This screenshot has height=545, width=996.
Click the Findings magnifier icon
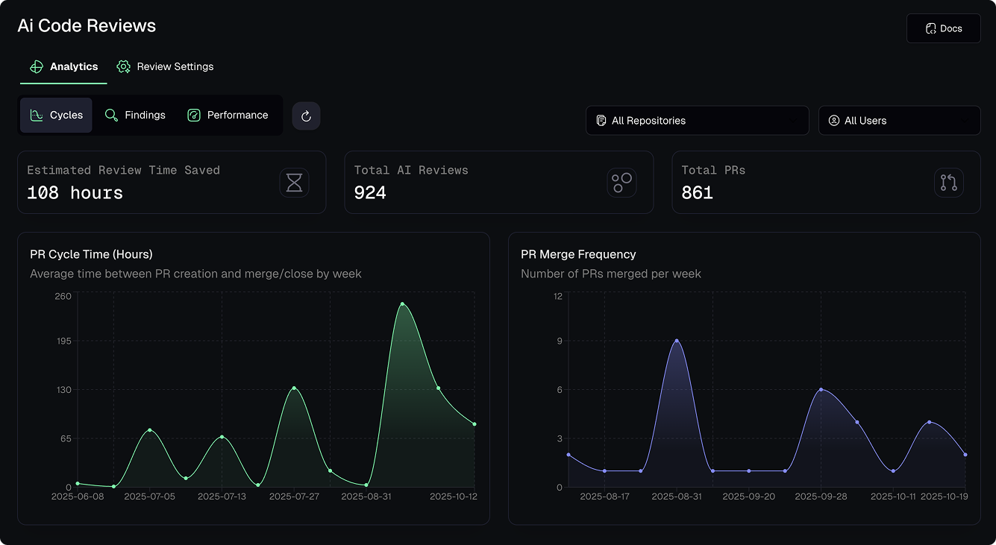click(110, 115)
